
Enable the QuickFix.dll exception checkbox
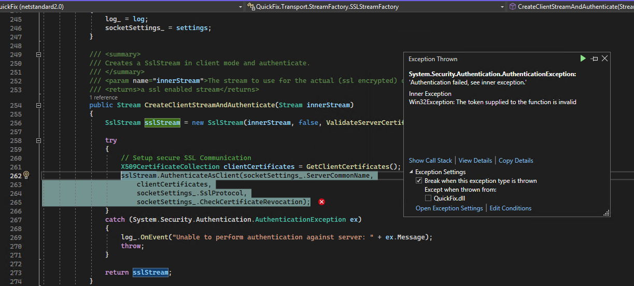[428, 198]
